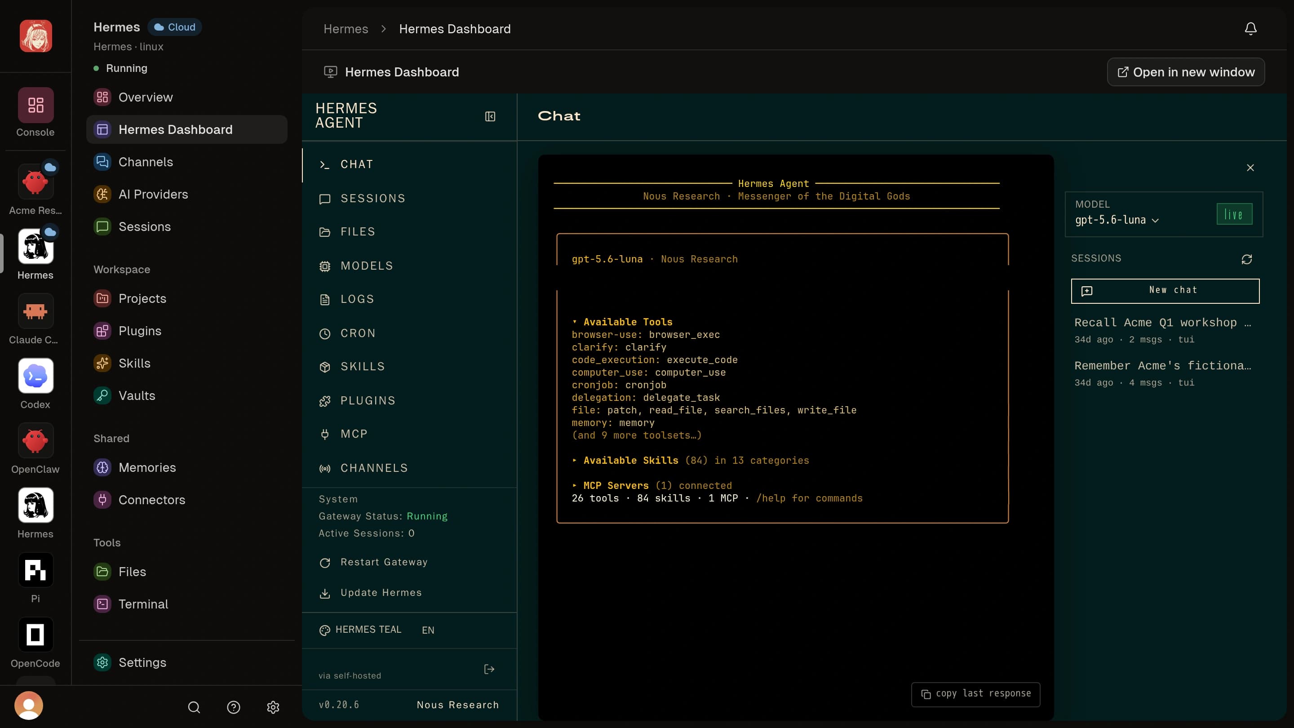Open the Console icon in the rail
The image size is (1294, 728).
click(x=35, y=106)
